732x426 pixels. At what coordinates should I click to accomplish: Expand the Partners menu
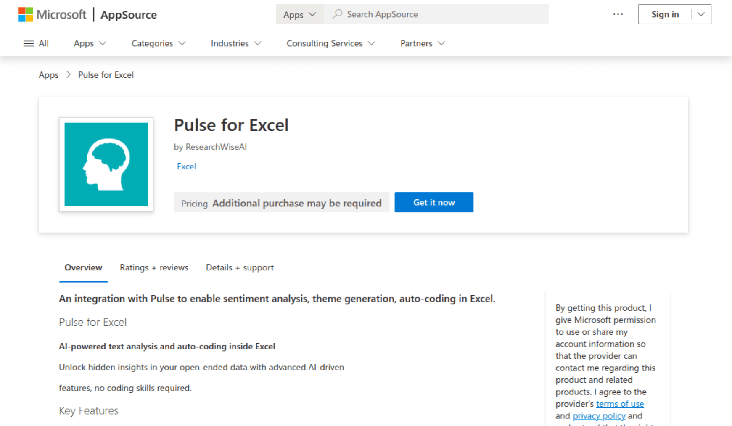422,43
